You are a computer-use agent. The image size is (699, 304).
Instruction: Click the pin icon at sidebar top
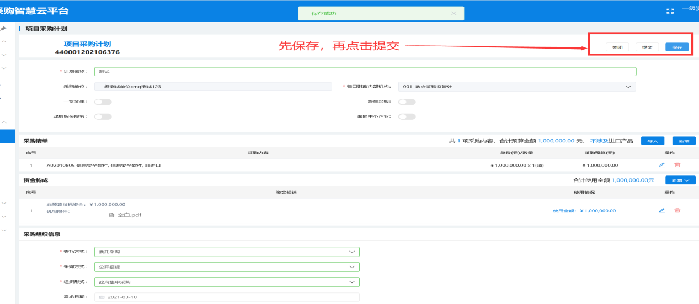[3, 28]
